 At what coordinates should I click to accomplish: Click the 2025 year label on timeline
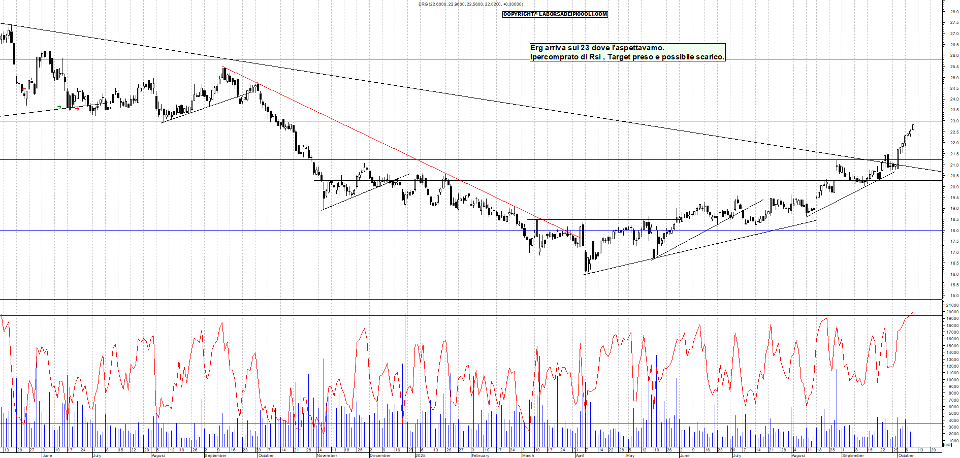click(420, 455)
